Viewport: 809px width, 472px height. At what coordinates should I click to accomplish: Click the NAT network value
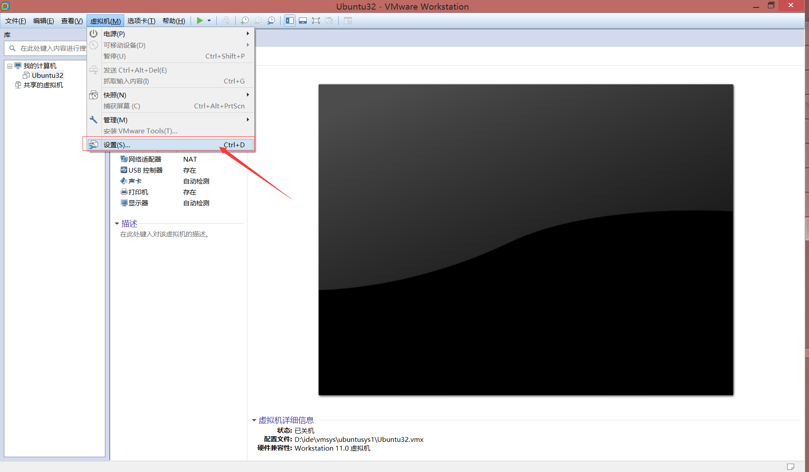190,159
